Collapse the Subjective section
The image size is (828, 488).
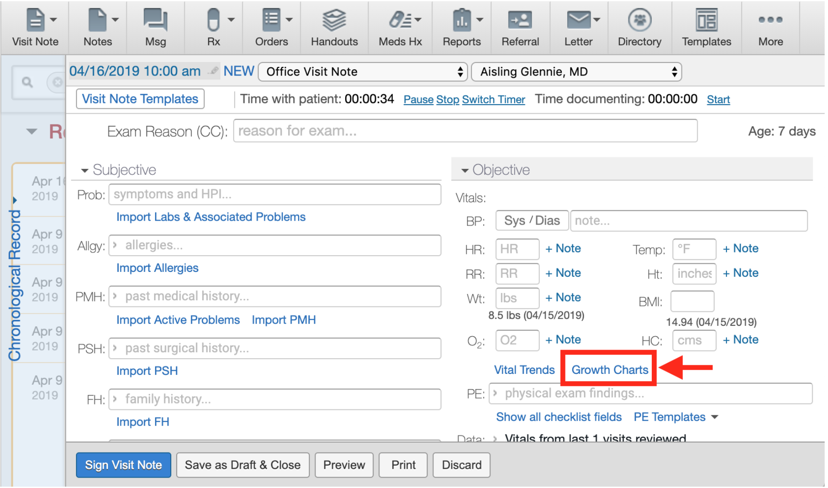click(85, 170)
